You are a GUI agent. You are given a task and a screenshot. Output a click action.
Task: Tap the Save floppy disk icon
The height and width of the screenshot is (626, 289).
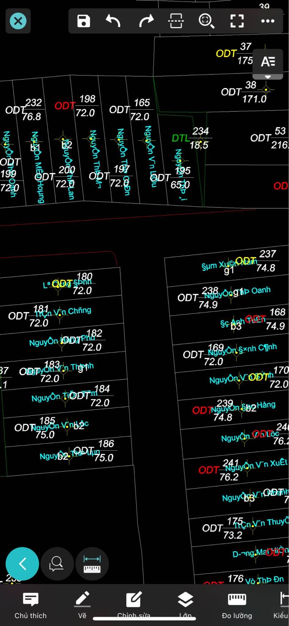point(83,21)
